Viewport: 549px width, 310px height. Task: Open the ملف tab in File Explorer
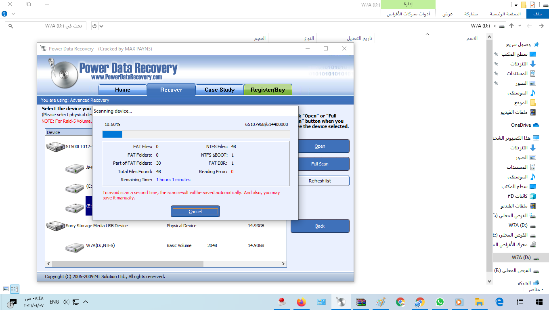click(x=537, y=14)
